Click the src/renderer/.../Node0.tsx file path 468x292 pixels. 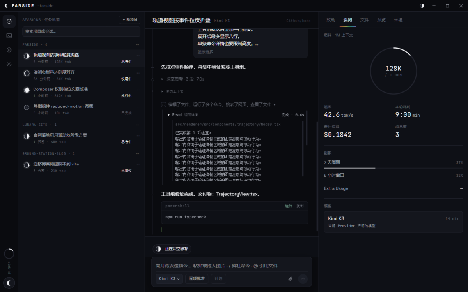point(228,124)
